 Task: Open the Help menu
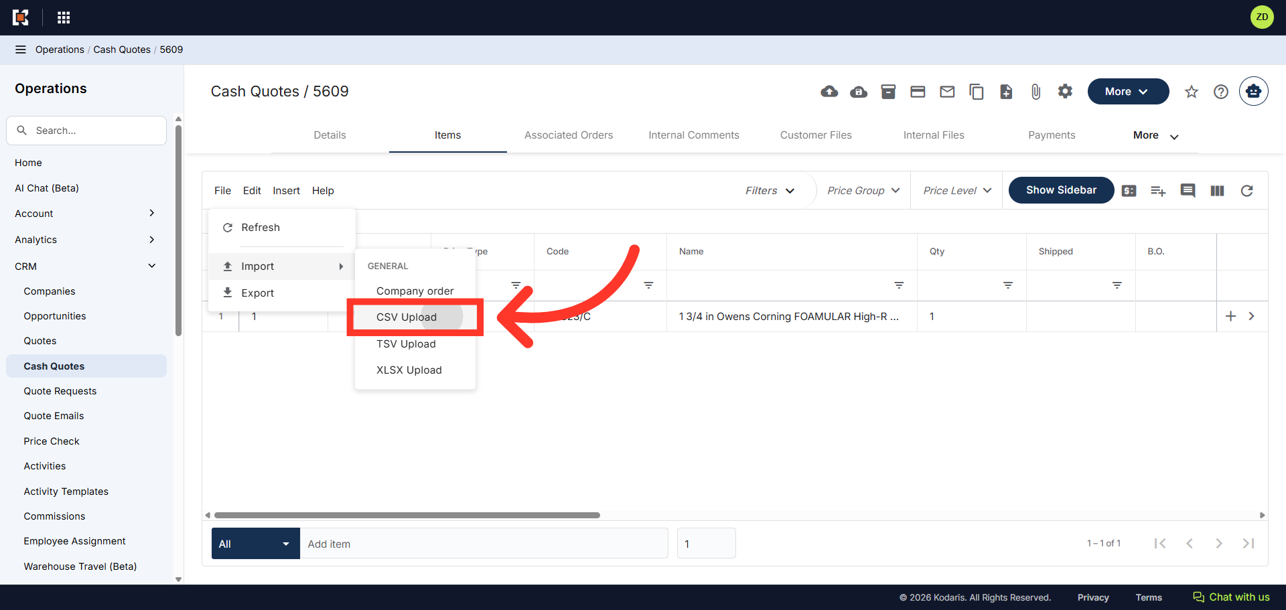coord(323,191)
